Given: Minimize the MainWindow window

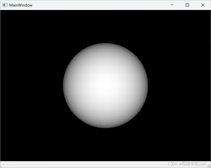Looking at the screenshot, I should point(172,5).
